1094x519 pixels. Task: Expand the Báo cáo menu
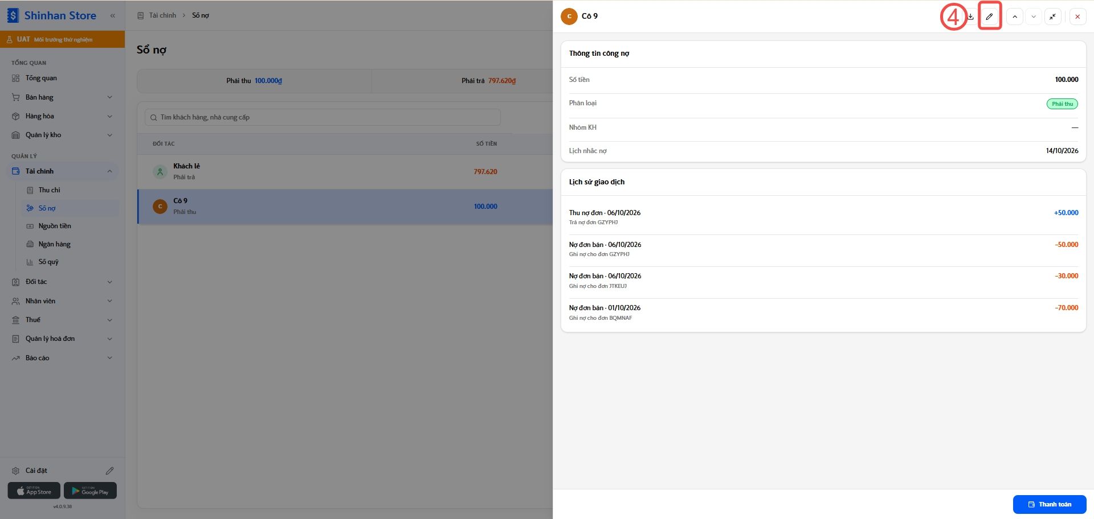click(62, 358)
